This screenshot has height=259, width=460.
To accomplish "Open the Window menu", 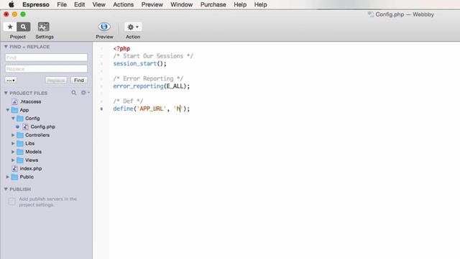I will click(x=181, y=4).
